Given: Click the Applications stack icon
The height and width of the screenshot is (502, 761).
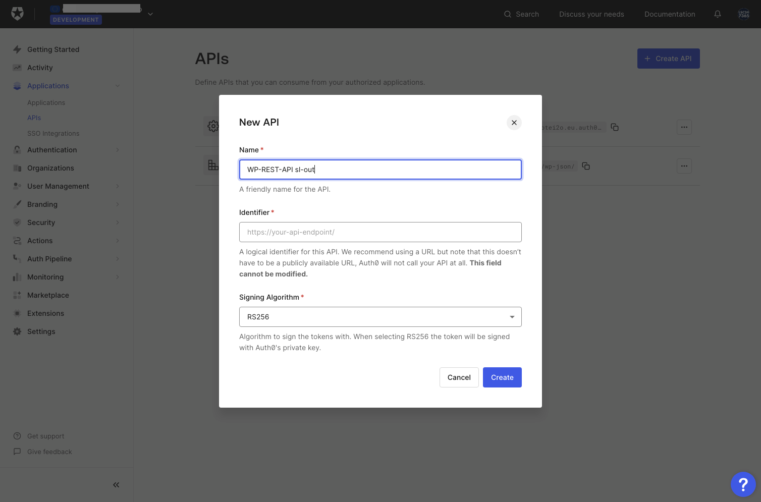Looking at the screenshot, I should click(x=17, y=86).
